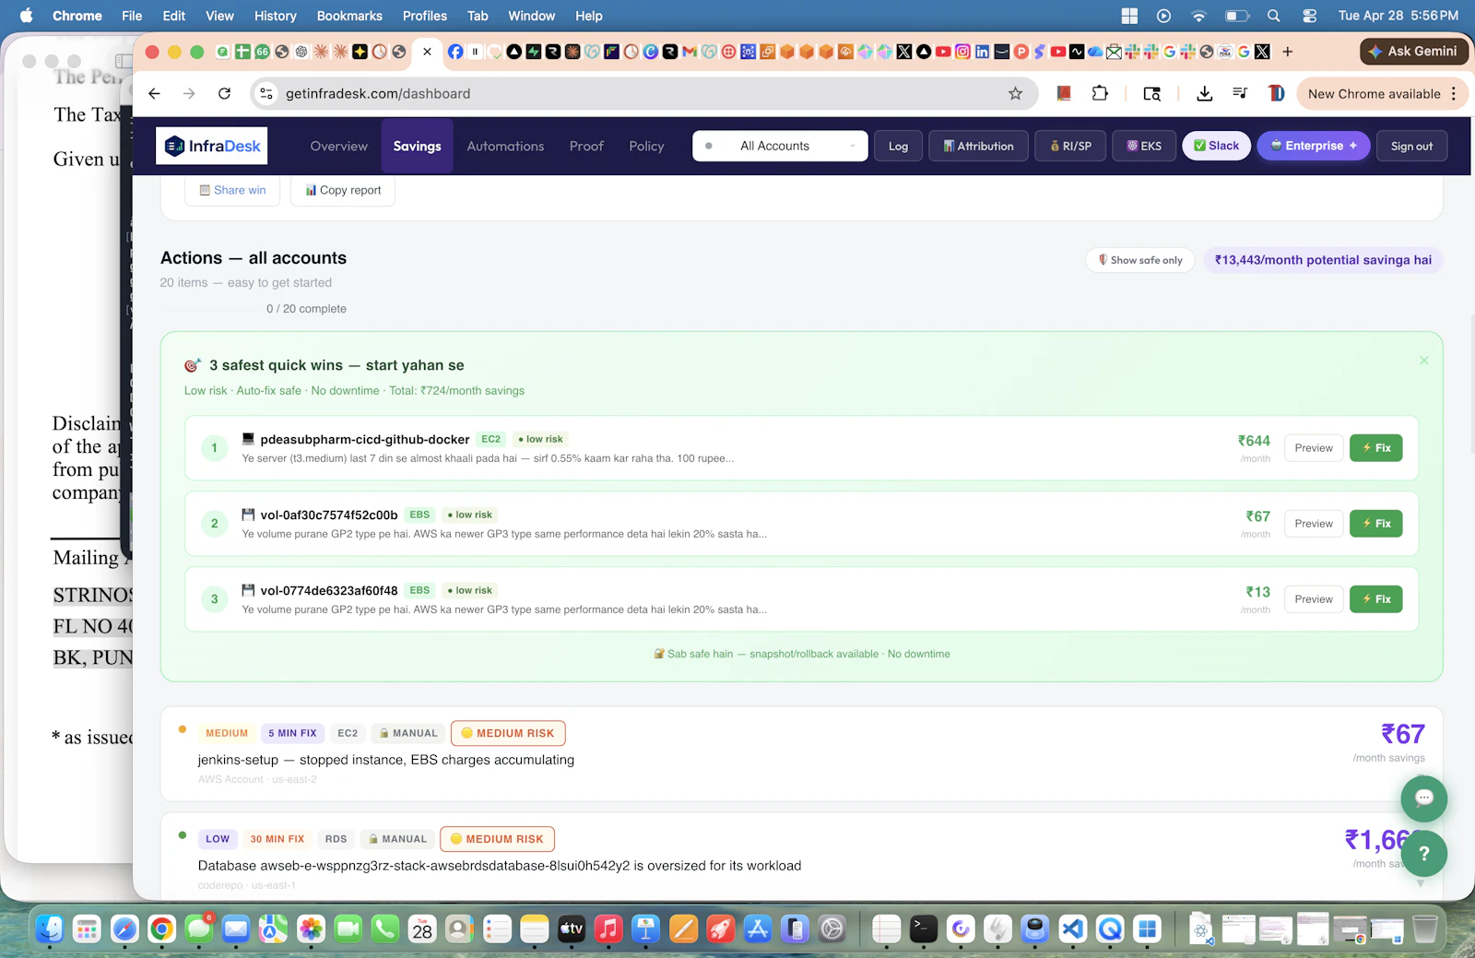This screenshot has width=1475, height=958.
Task: Open the Overview tab
Action: (x=338, y=146)
